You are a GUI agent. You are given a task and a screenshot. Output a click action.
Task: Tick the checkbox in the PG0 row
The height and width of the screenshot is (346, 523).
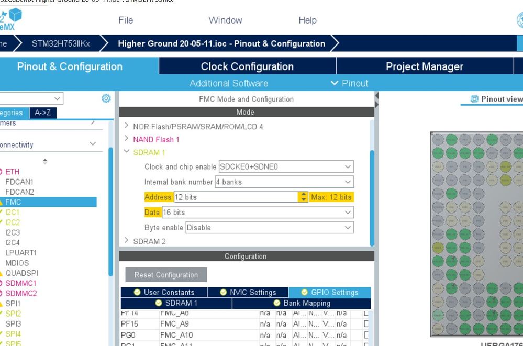pos(366,335)
